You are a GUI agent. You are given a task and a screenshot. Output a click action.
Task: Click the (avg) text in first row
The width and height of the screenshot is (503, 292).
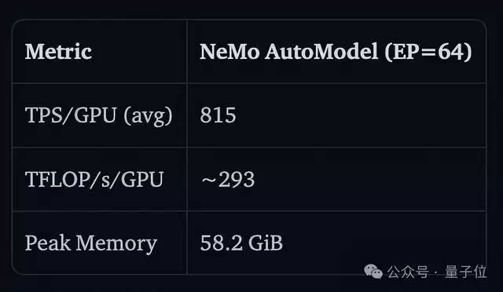tap(149, 116)
